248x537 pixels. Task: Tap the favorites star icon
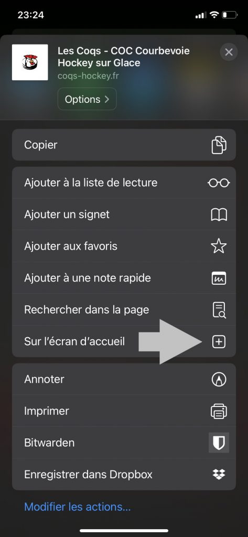(219, 246)
